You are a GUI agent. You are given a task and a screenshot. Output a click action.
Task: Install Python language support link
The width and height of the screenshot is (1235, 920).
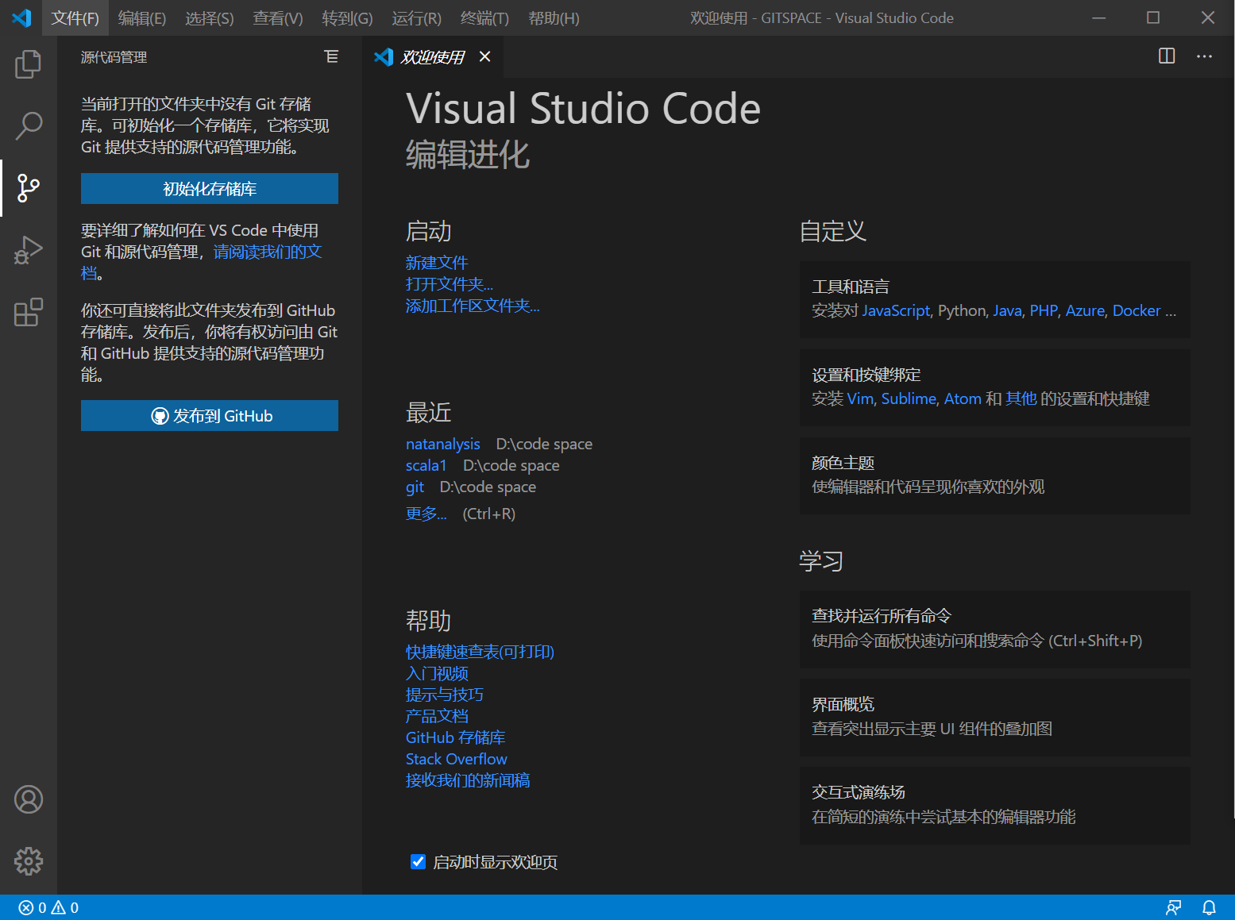click(x=962, y=310)
